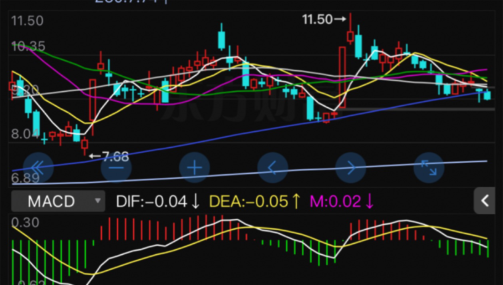
Task: Tap the 7.68 low price marker
Action: pyautogui.click(x=109, y=156)
